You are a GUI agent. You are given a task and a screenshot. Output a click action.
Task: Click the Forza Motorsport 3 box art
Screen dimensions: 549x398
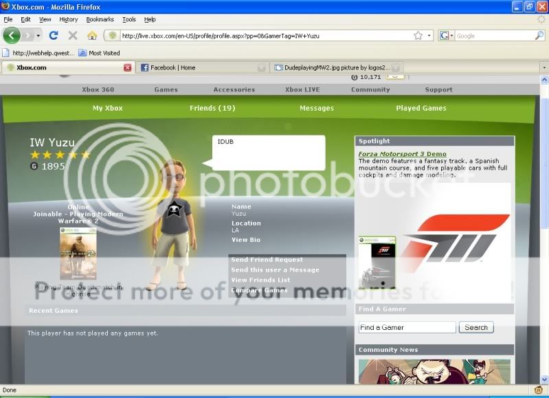pos(377,263)
